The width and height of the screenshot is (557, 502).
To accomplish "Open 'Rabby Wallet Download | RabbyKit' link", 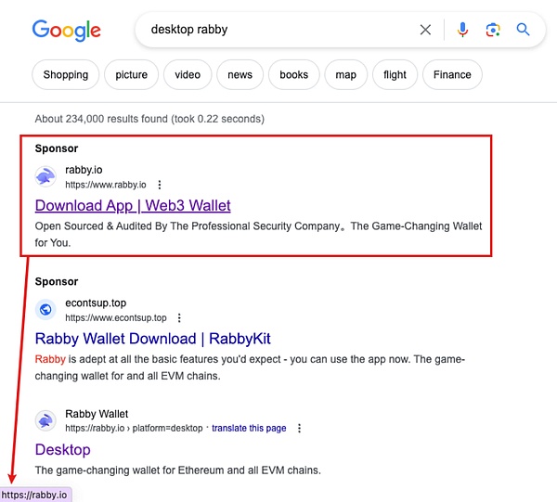I will click(152, 339).
